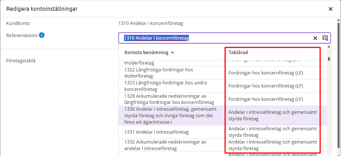Toggle sort arrow next to Kontots benämning
This screenshot has width=341, height=156.
pyautogui.click(x=173, y=53)
